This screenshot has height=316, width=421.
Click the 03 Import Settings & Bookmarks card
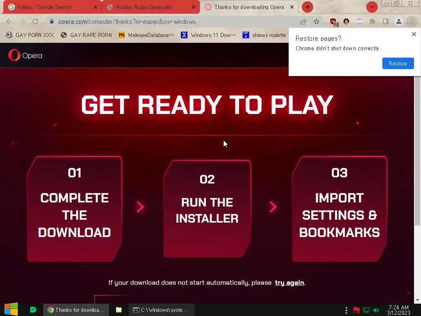(x=339, y=209)
